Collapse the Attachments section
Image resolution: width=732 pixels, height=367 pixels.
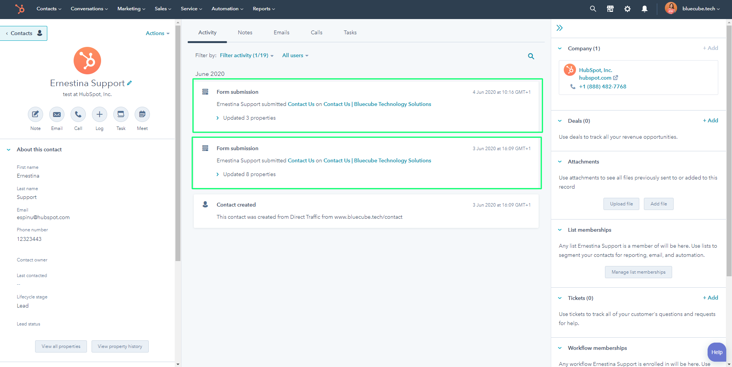560,162
